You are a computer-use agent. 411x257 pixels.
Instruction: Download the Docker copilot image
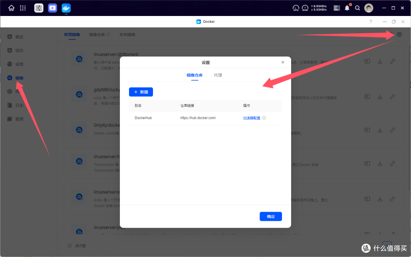380,130
